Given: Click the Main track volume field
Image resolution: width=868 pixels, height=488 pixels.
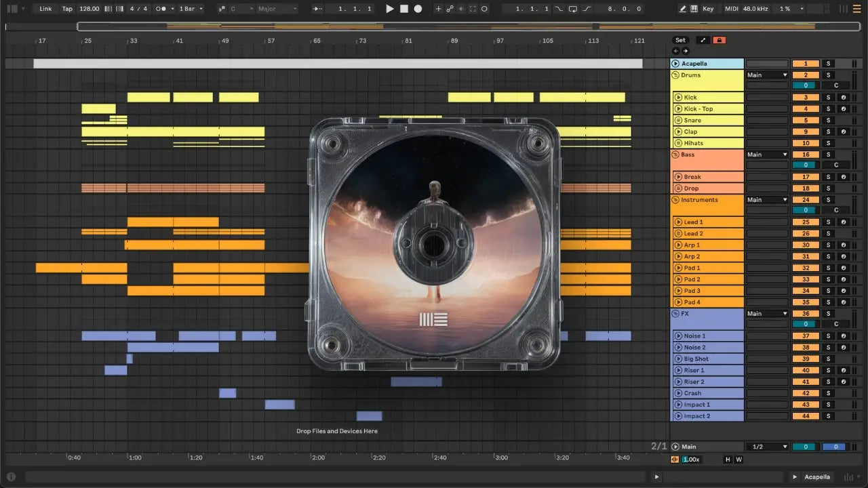Looking at the screenshot, I should [x=805, y=447].
